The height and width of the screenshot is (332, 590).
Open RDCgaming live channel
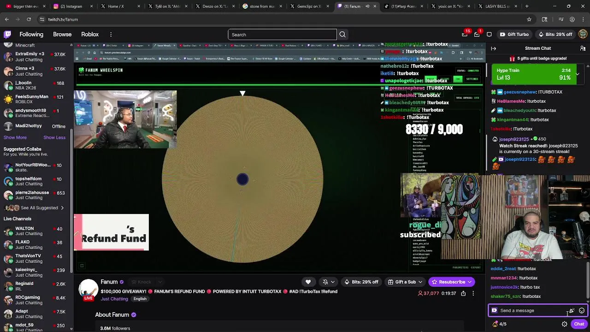36,301
